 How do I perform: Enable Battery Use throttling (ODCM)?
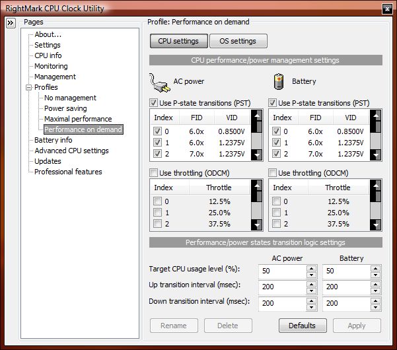[x=272, y=173]
